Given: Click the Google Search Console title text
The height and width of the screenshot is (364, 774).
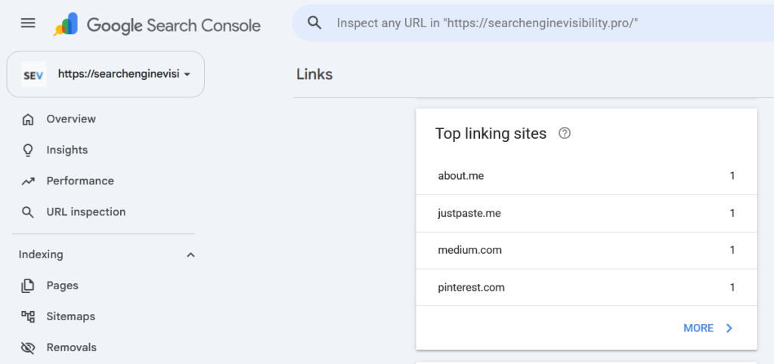Looking at the screenshot, I should pos(174,24).
